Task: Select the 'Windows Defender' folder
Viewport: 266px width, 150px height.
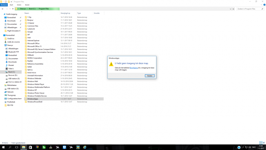Action: click(x=34, y=79)
